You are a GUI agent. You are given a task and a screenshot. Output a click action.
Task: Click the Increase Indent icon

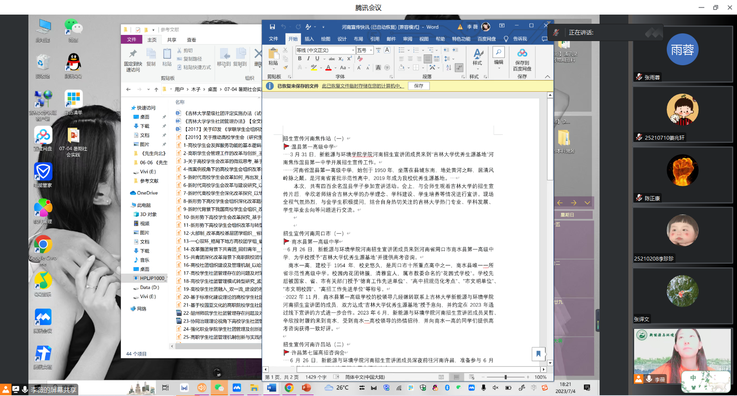455,50
